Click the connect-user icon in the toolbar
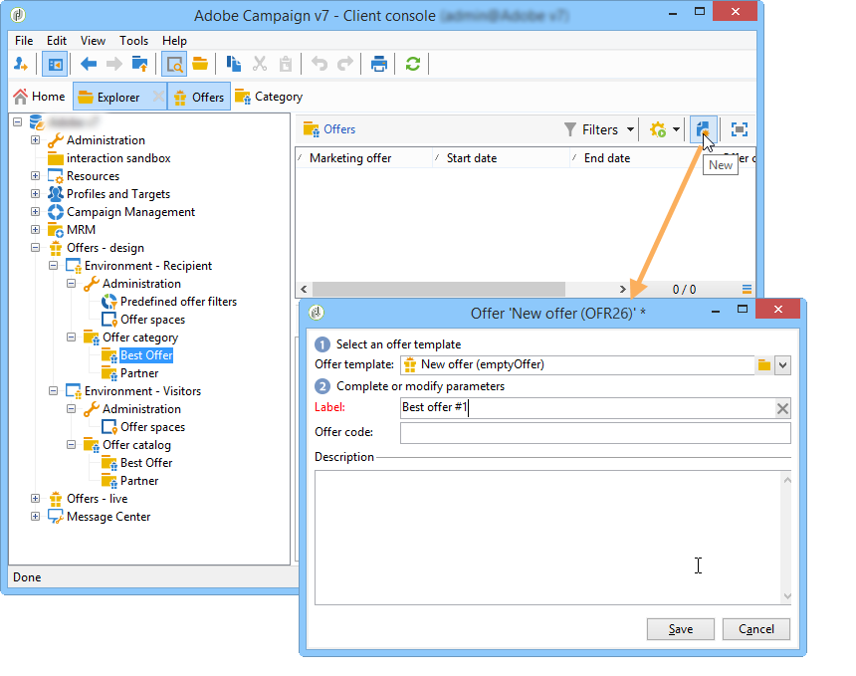 coord(21,64)
